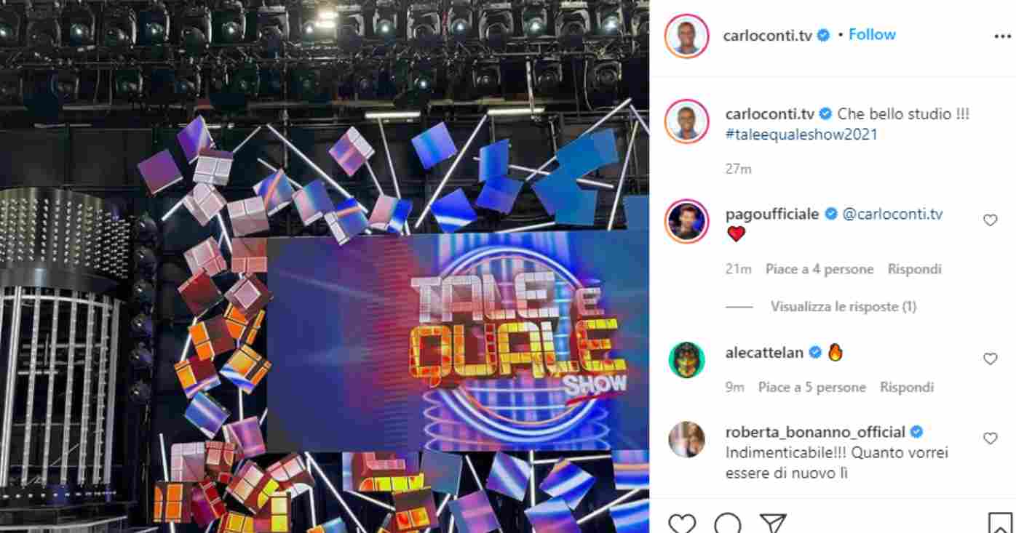
Task: Expand Visualizza le risposte (1)
Action: pos(844,307)
